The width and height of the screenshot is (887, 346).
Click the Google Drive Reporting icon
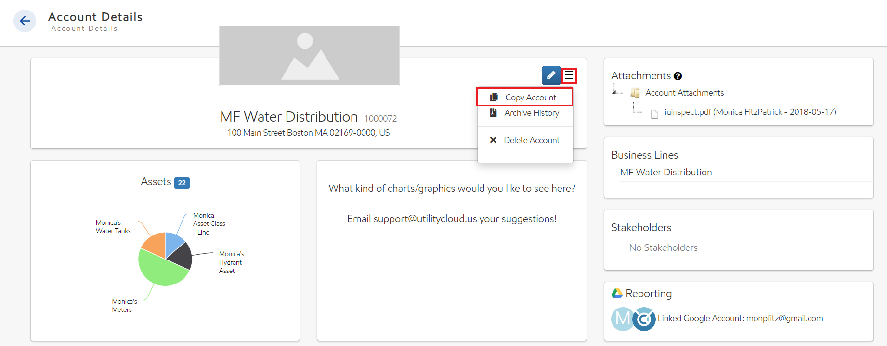coord(617,293)
